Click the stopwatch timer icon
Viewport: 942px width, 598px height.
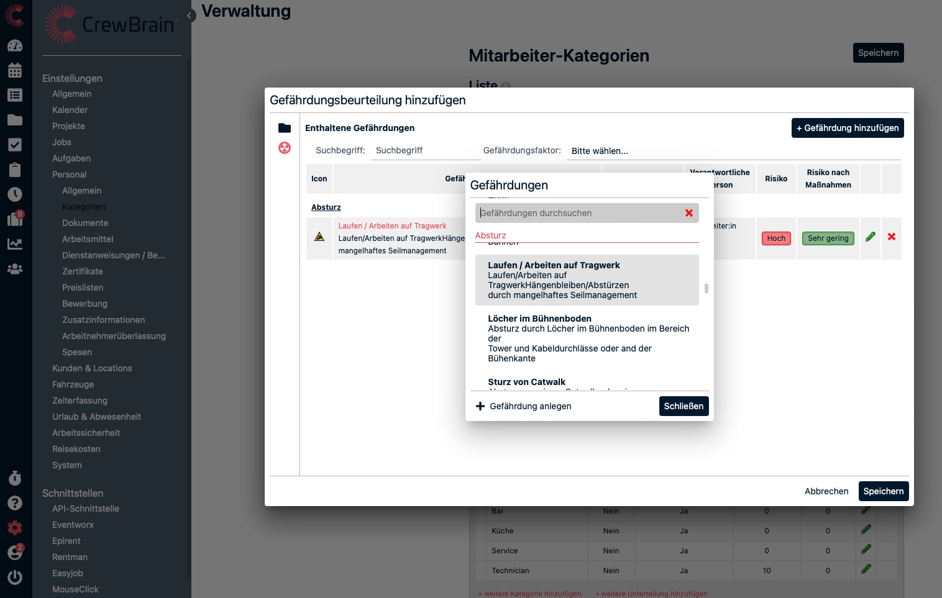click(x=15, y=478)
